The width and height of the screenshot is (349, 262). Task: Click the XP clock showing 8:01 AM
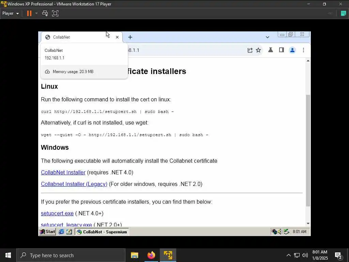299,232
